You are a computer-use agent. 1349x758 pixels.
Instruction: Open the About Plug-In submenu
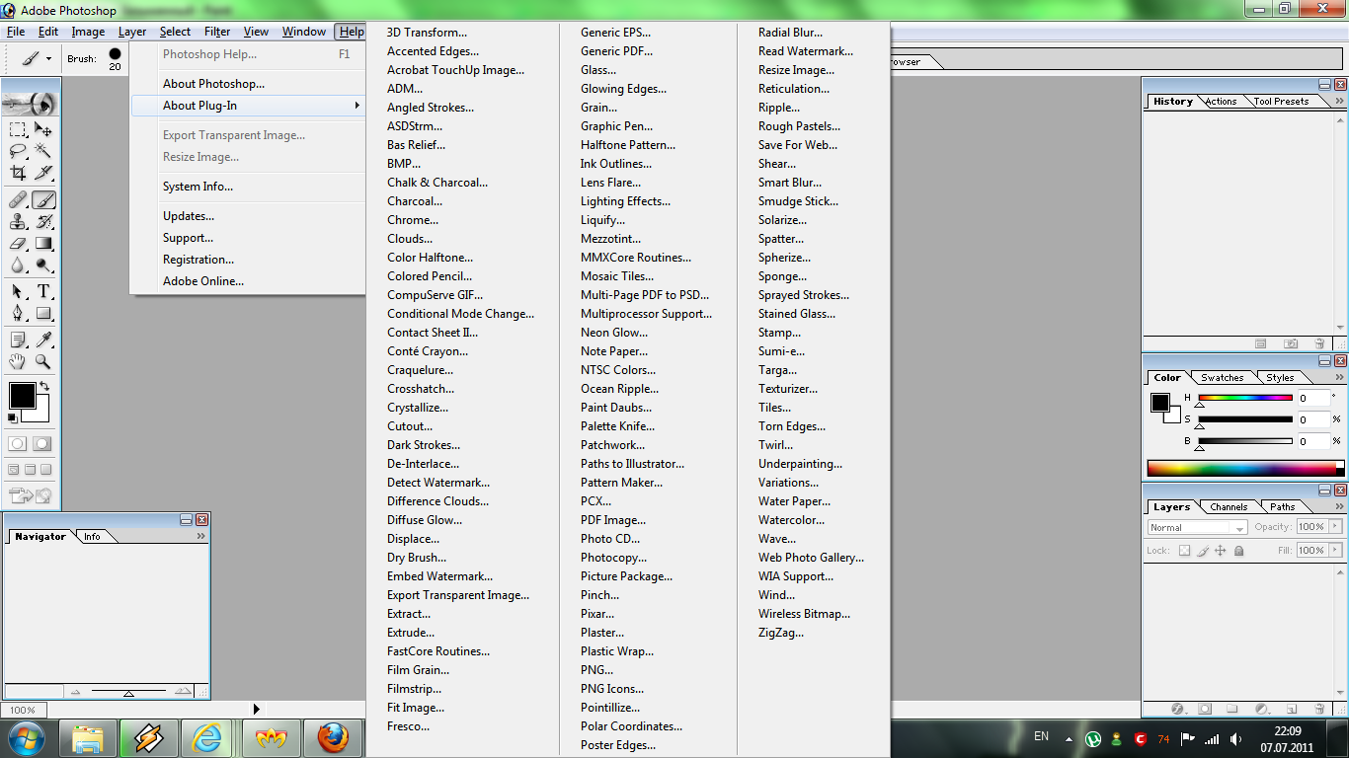tap(247, 106)
